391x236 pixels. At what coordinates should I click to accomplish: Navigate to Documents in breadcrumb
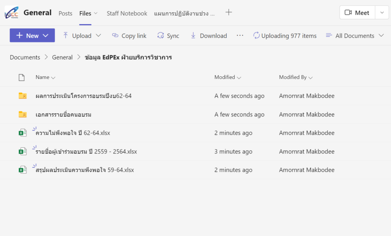[x=25, y=57]
